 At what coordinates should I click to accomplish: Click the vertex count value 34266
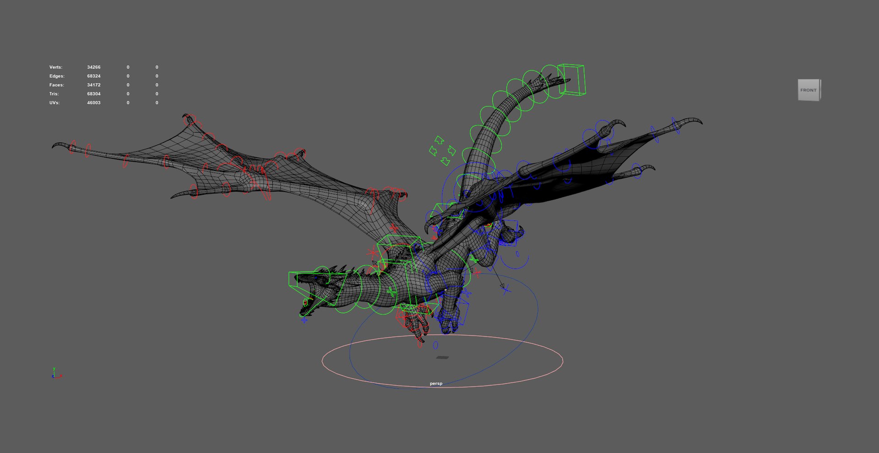(94, 67)
